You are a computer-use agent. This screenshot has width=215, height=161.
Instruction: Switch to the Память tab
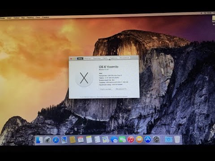pyautogui.click(x=105, y=58)
